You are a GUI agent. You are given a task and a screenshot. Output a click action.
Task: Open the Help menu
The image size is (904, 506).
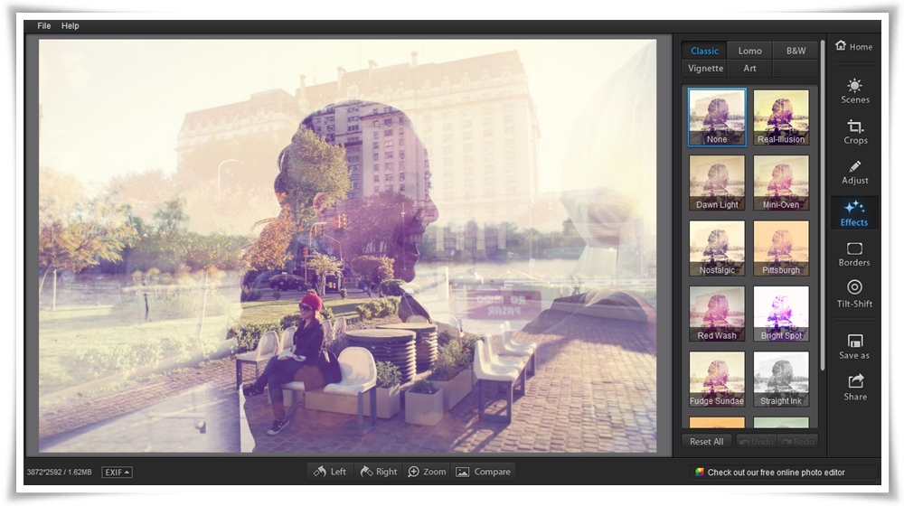pos(71,26)
